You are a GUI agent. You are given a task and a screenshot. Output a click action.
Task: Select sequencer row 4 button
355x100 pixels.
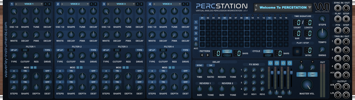coord(196,39)
